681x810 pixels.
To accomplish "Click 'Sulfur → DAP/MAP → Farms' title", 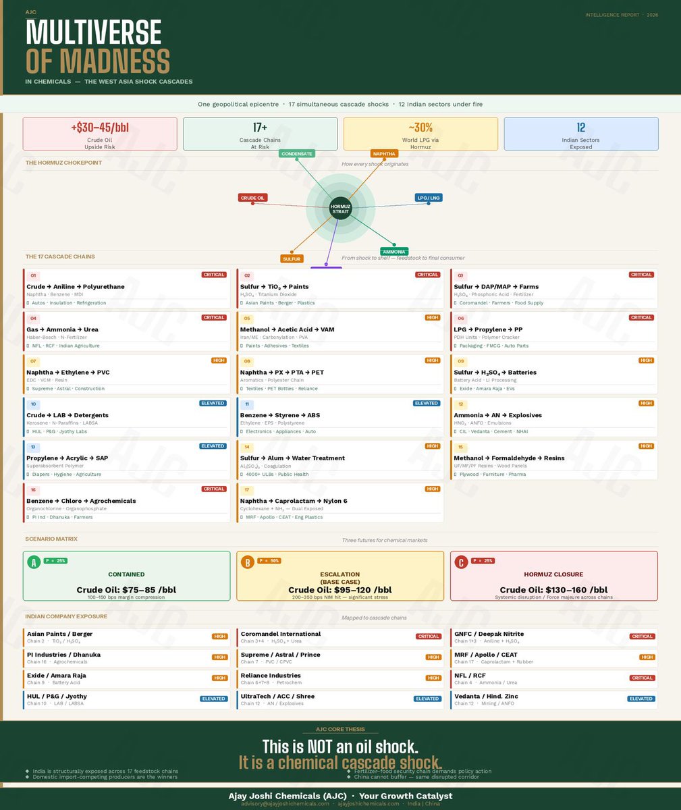I will click(x=496, y=287).
